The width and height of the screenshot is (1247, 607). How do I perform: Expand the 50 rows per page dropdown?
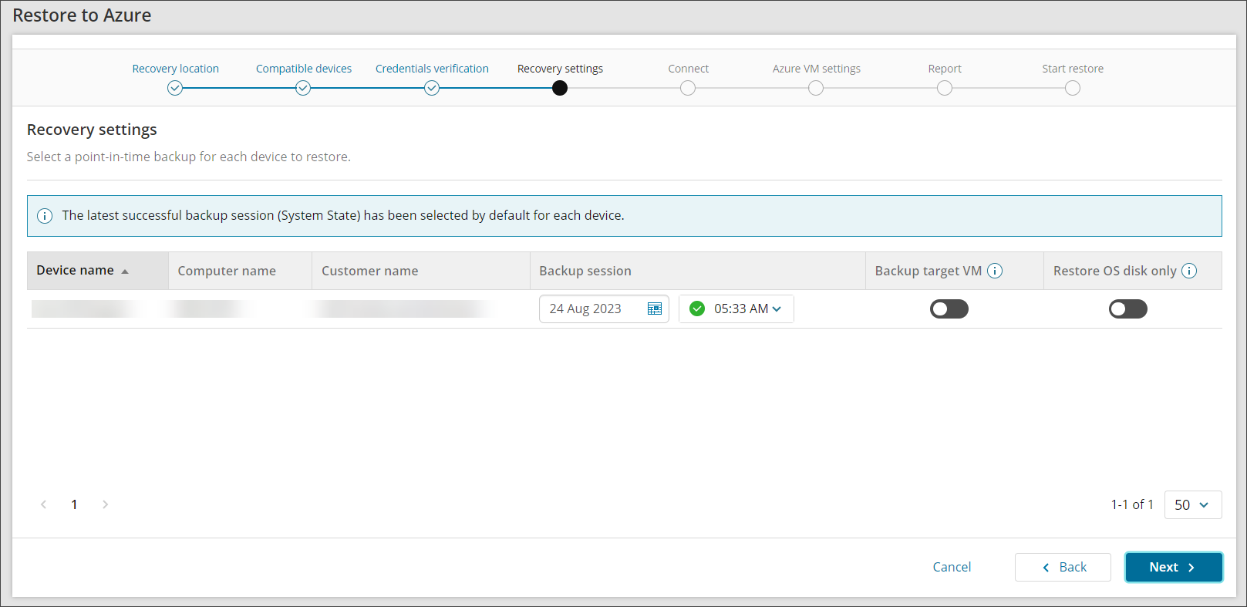(x=1192, y=504)
